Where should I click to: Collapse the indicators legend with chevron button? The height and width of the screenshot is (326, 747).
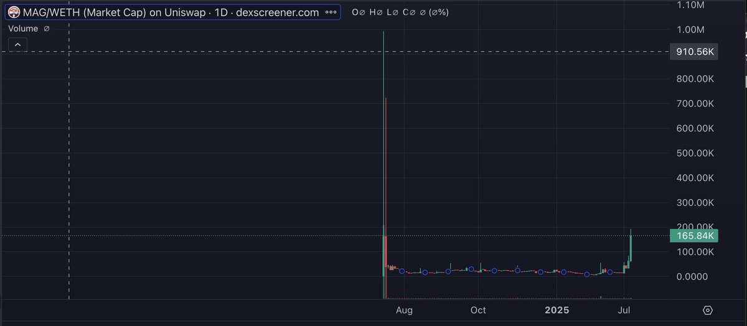(17, 45)
